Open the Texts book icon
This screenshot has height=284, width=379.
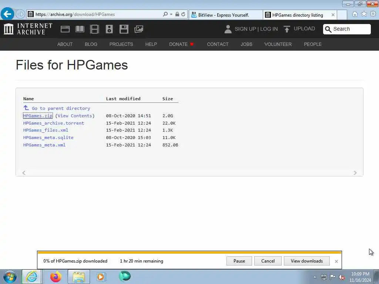coord(80,29)
